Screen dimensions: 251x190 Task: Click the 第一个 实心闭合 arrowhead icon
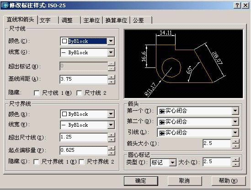coord(162,111)
